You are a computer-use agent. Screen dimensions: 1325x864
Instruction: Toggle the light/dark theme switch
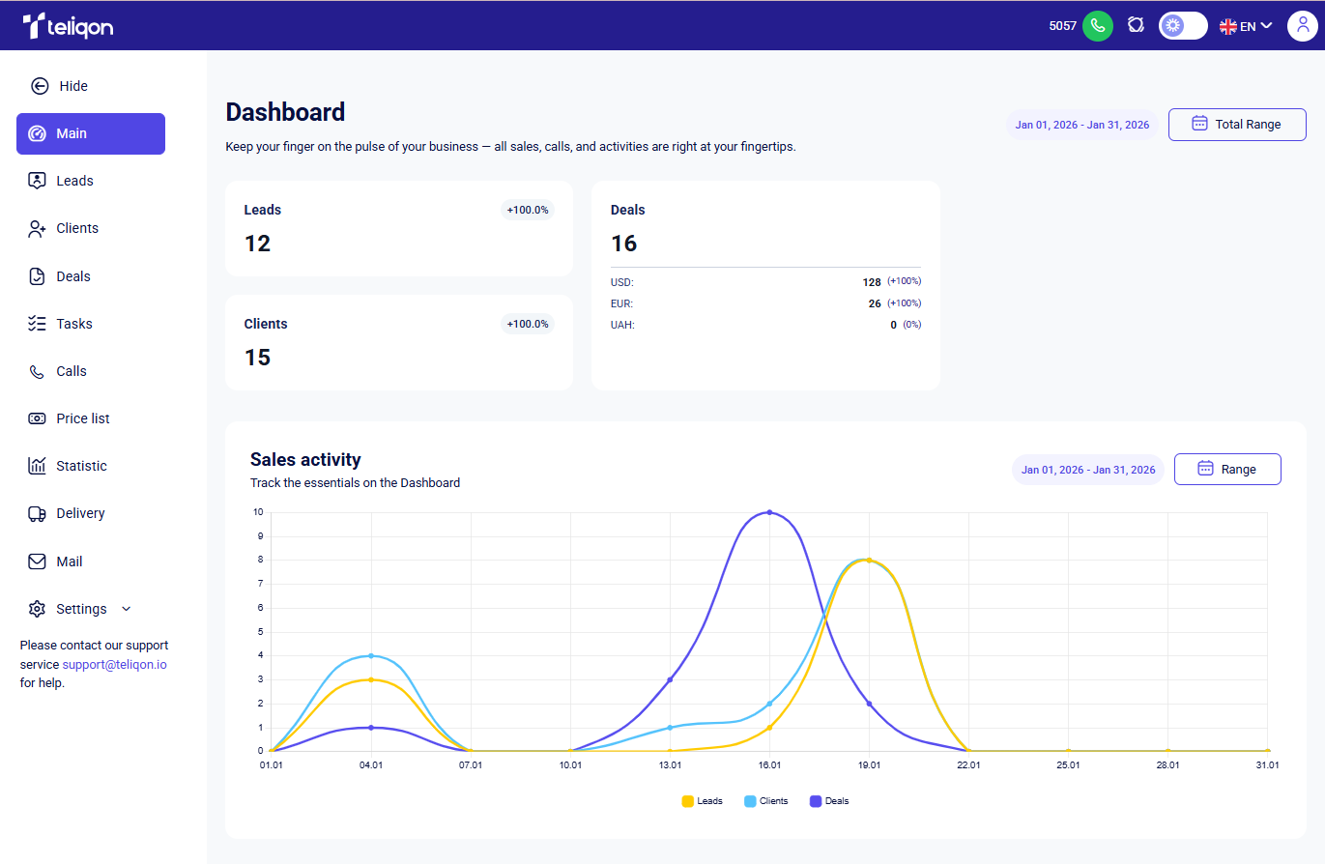click(x=1183, y=26)
